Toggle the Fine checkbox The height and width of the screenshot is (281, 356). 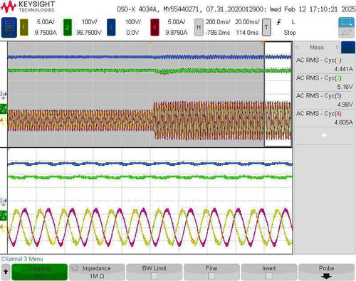[x=211, y=275]
